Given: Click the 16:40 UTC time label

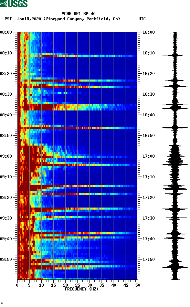Looking at the screenshot, I should [148, 115].
